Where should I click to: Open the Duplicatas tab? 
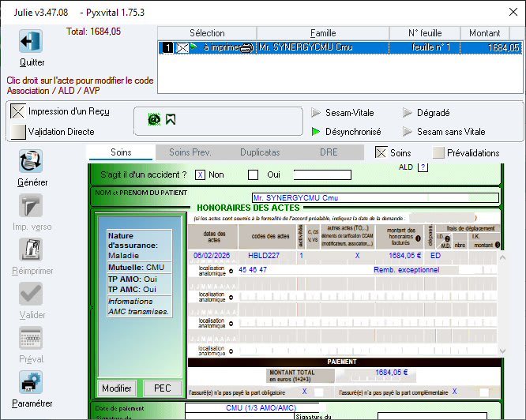click(260, 152)
